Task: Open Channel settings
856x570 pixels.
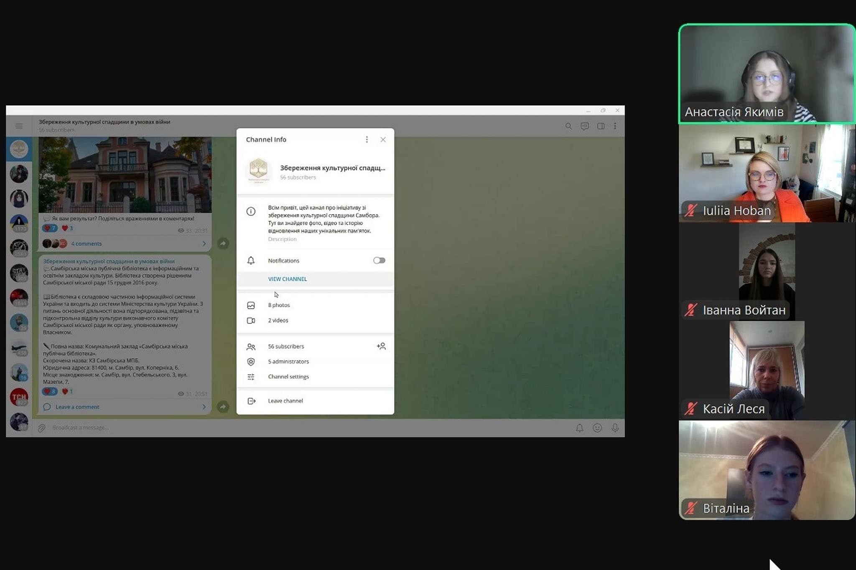Action: coord(288,377)
